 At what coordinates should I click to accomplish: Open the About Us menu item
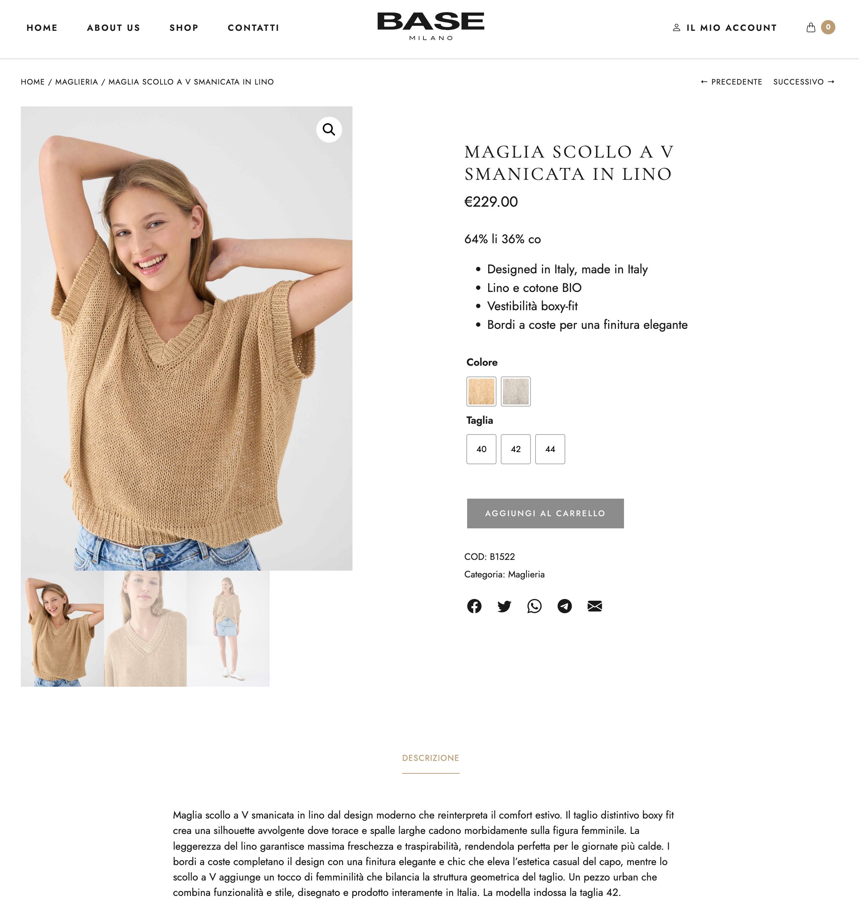[114, 28]
